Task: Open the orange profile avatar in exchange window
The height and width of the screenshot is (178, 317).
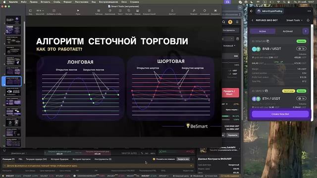Action: [230, 22]
